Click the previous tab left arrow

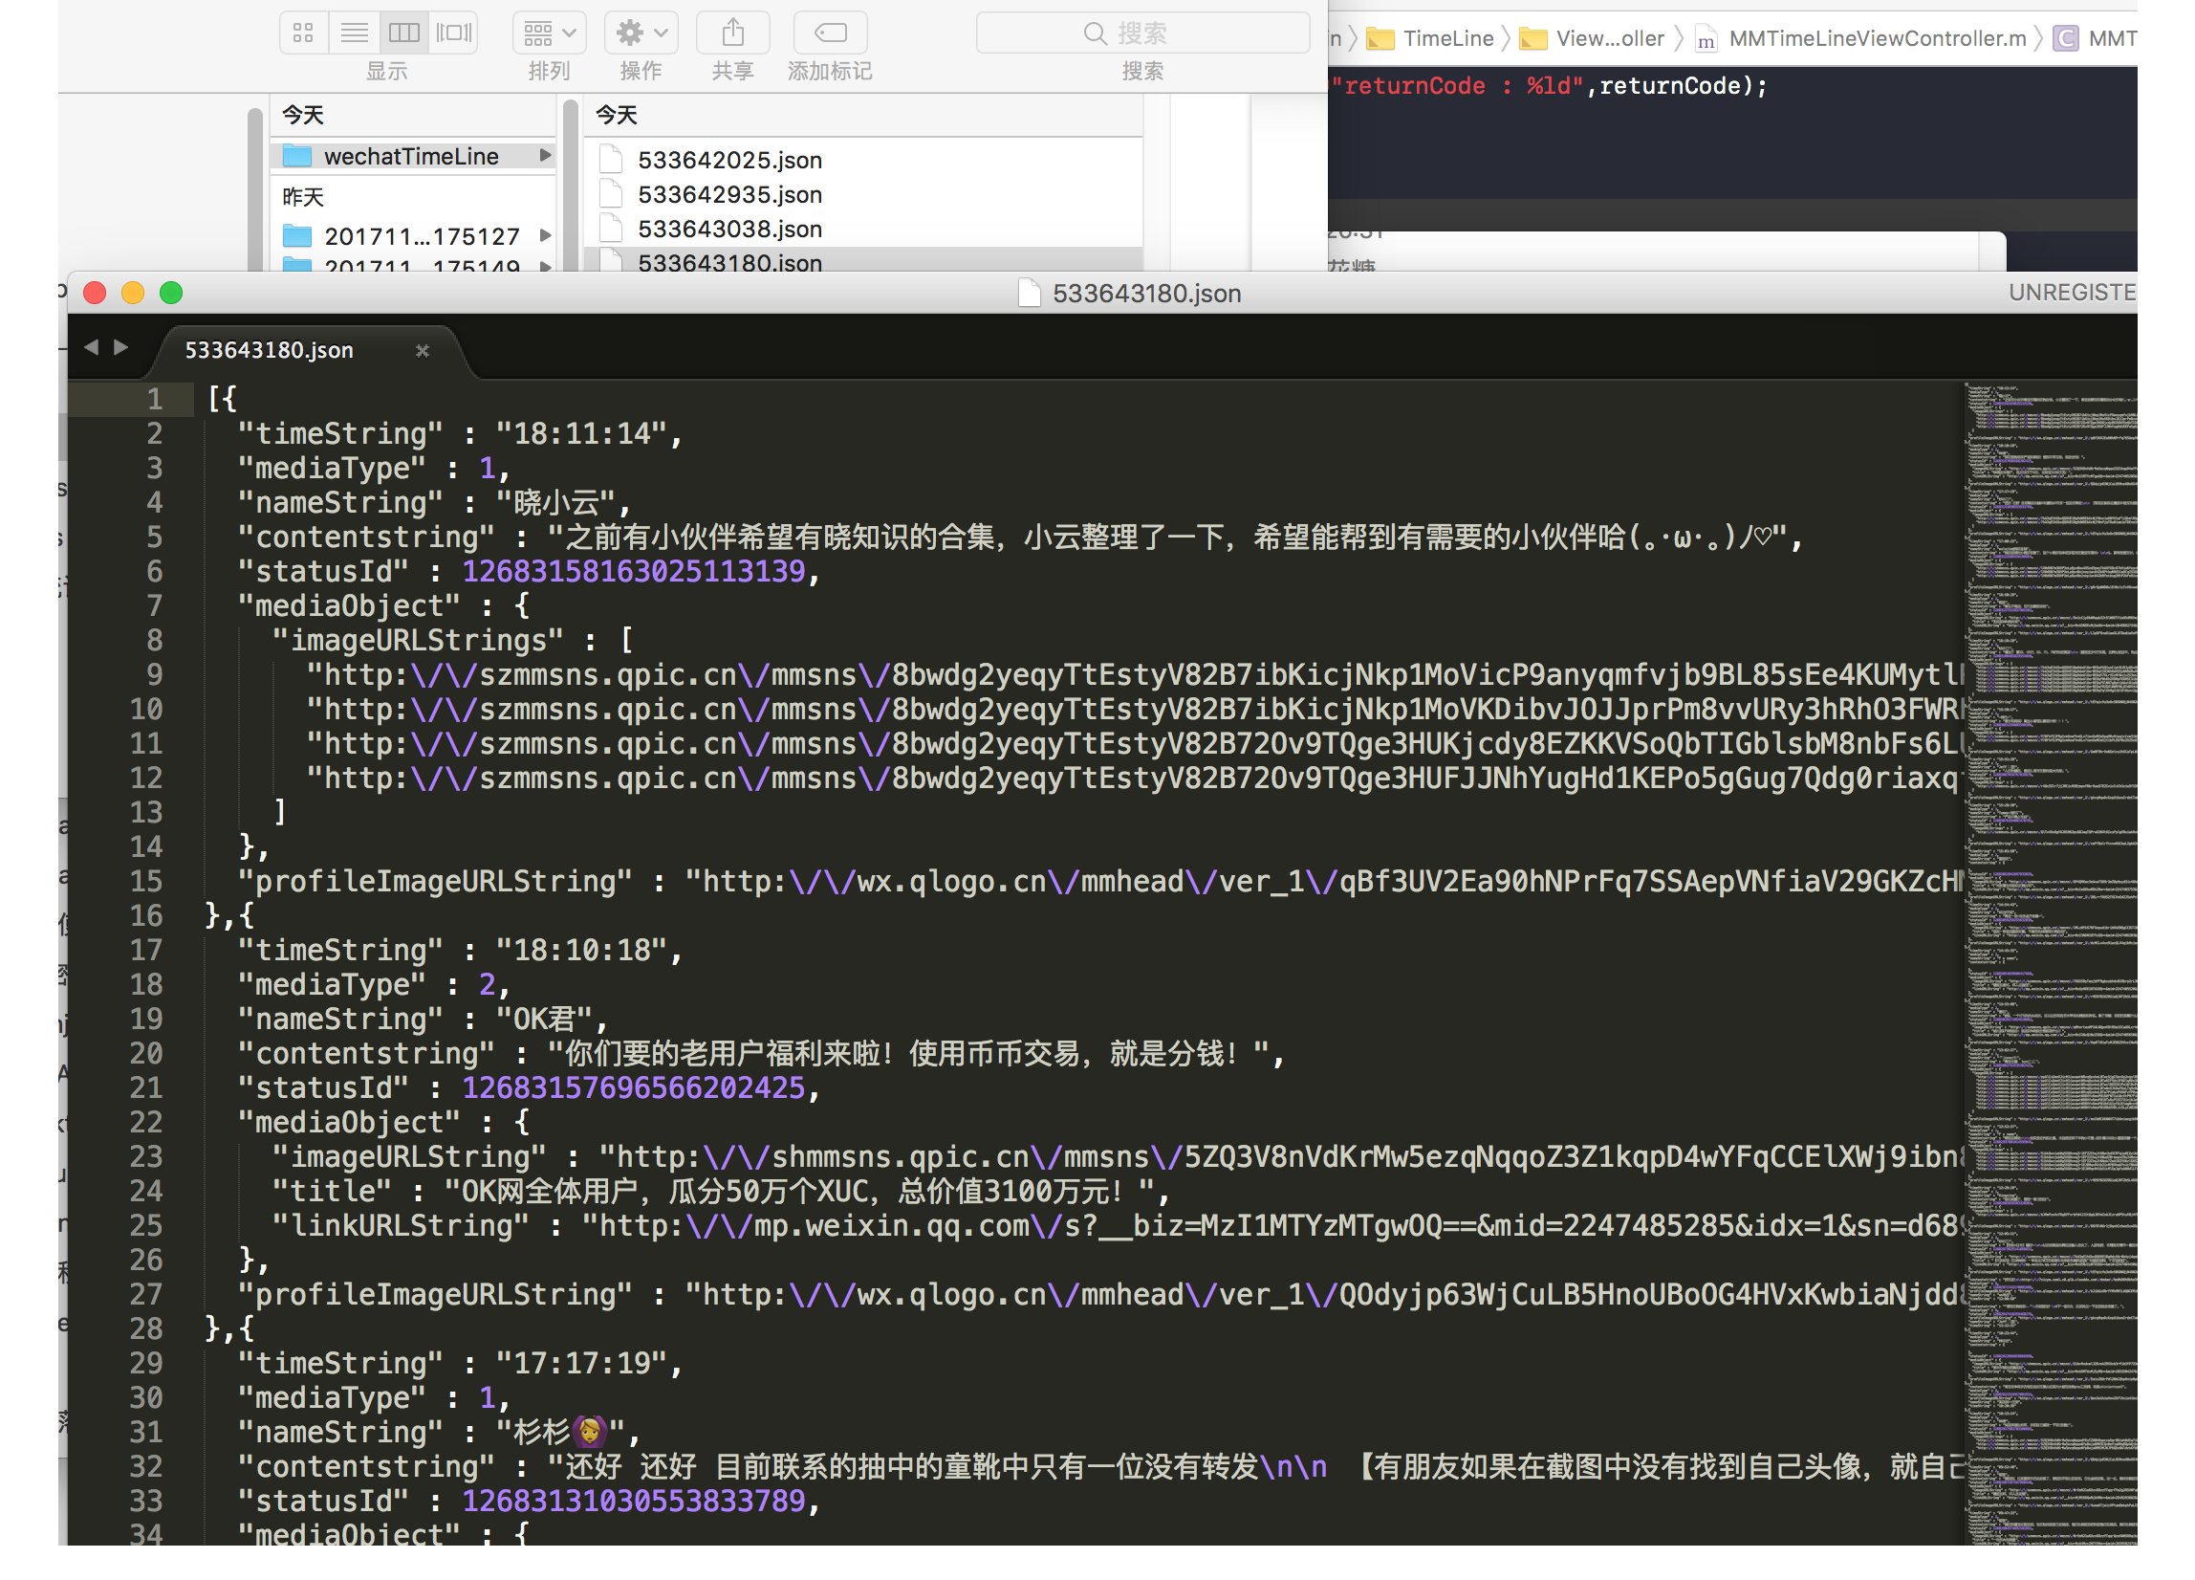(x=91, y=346)
